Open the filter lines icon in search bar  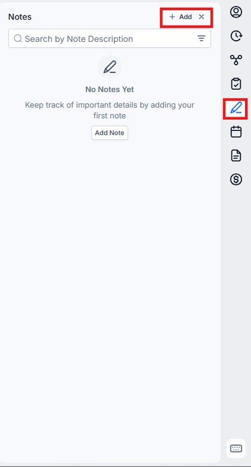tap(202, 38)
